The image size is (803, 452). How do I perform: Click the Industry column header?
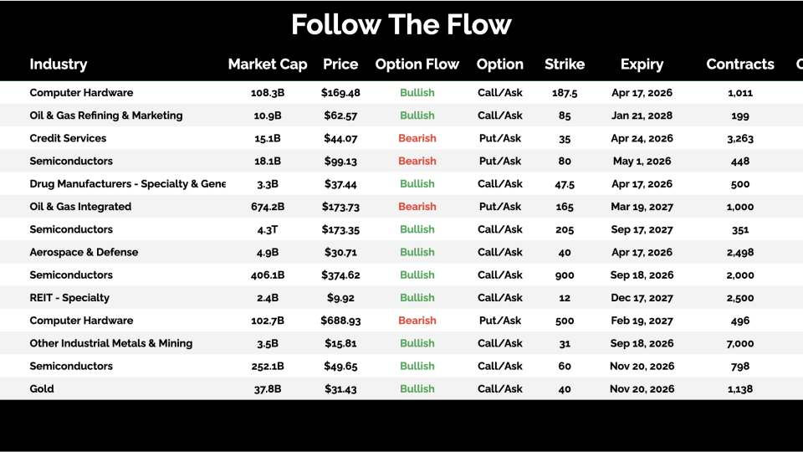point(58,64)
